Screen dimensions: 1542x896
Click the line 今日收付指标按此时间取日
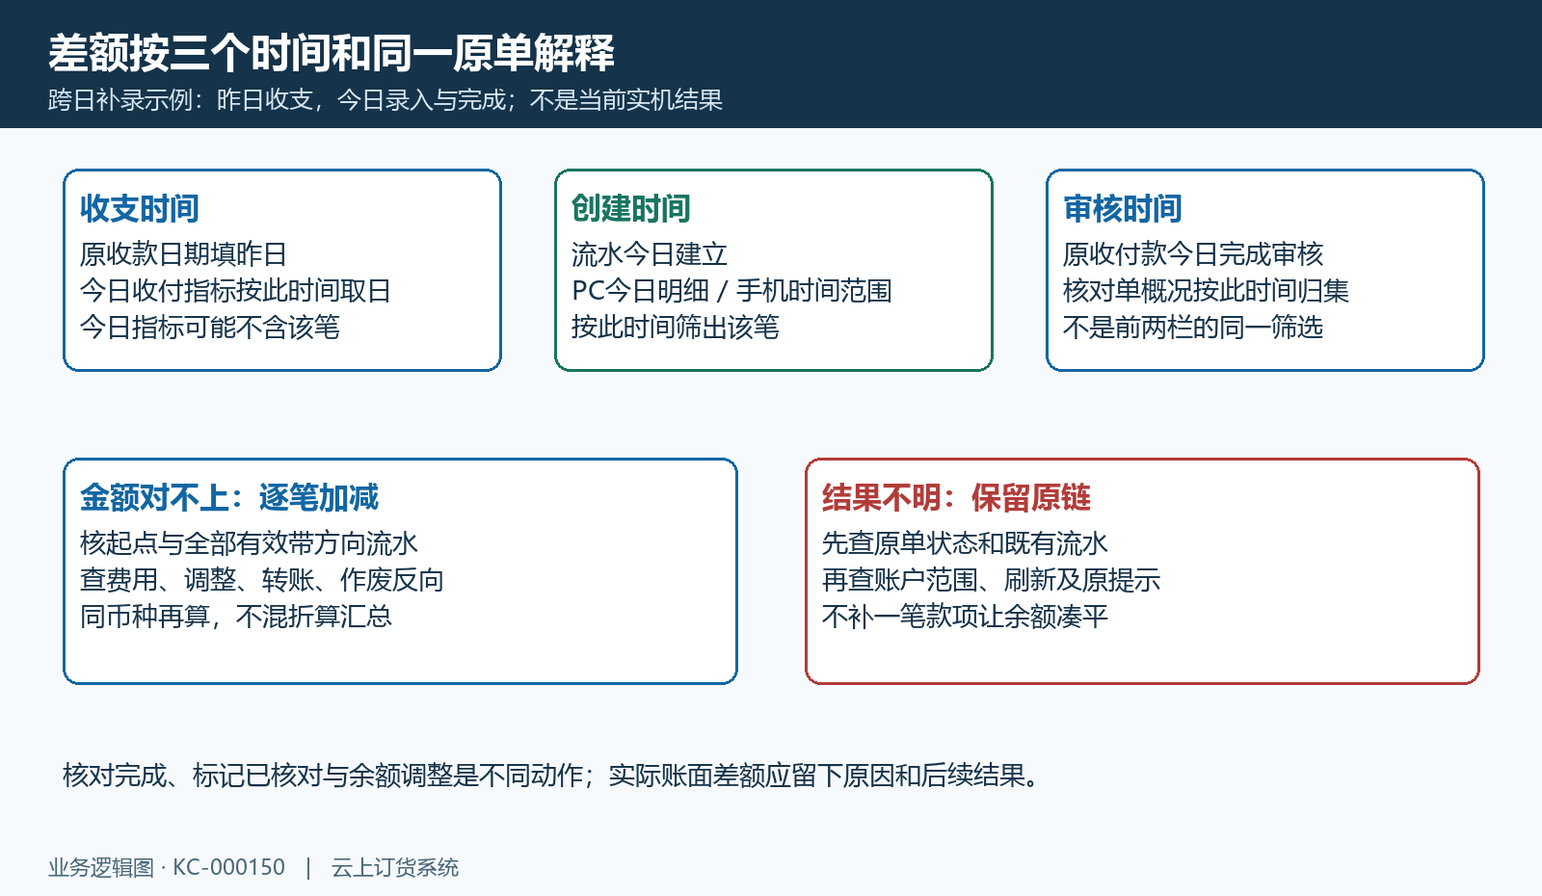point(235,291)
